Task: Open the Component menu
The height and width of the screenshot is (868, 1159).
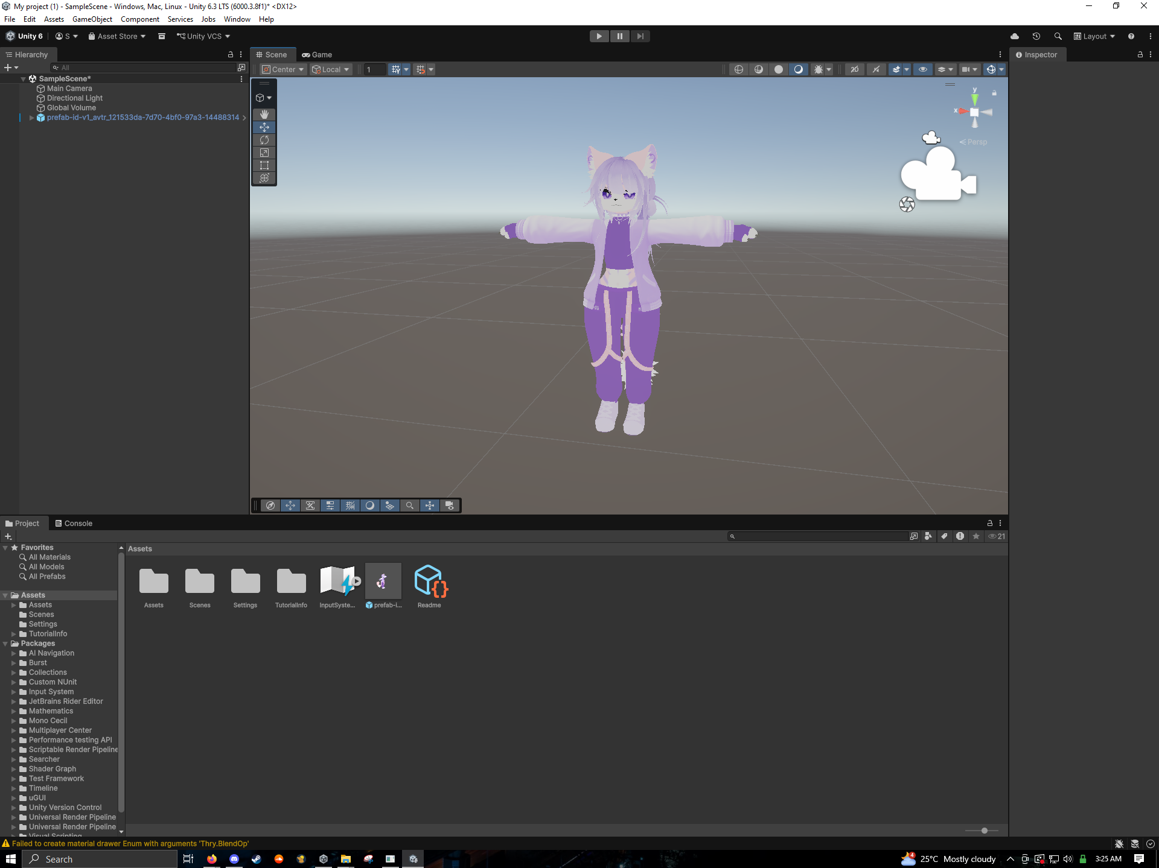Action: [x=140, y=19]
